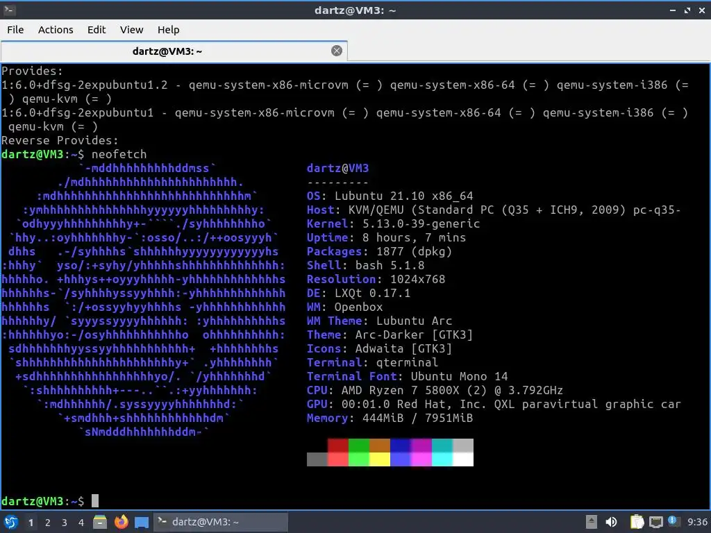The width and height of the screenshot is (711, 533).
Task: Click the dartz@VM3 taskbar window button
Action: pos(221,522)
